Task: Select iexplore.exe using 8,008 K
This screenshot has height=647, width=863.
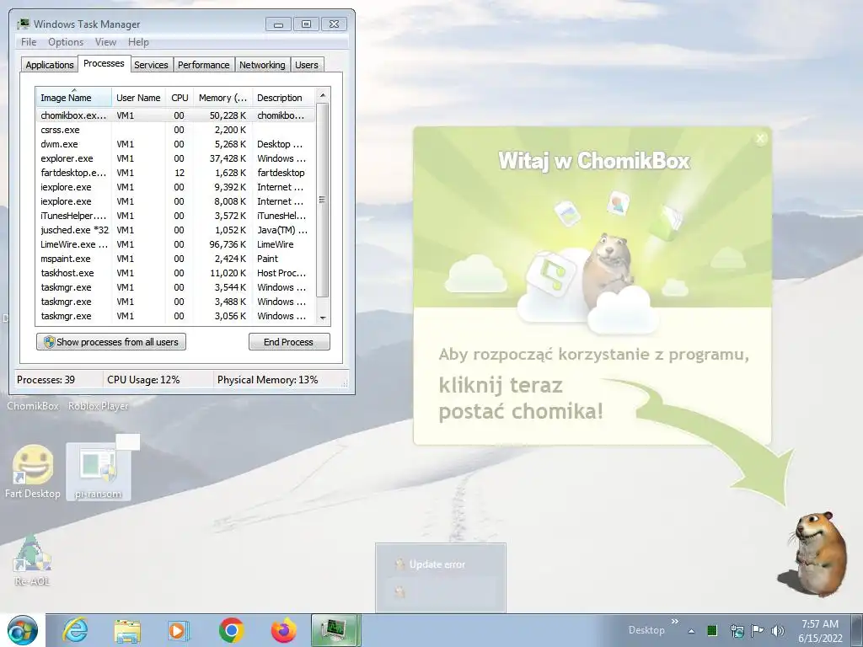Action: point(175,201)
